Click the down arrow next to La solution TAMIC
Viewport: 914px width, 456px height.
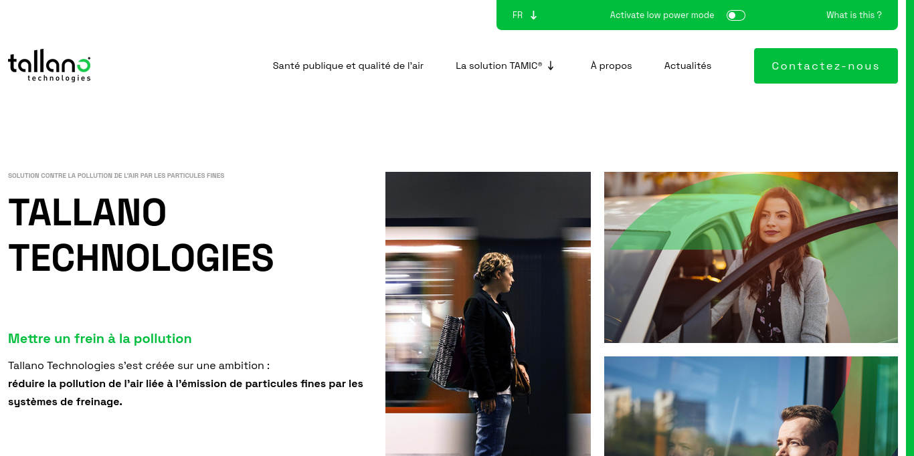click(551, 66)
